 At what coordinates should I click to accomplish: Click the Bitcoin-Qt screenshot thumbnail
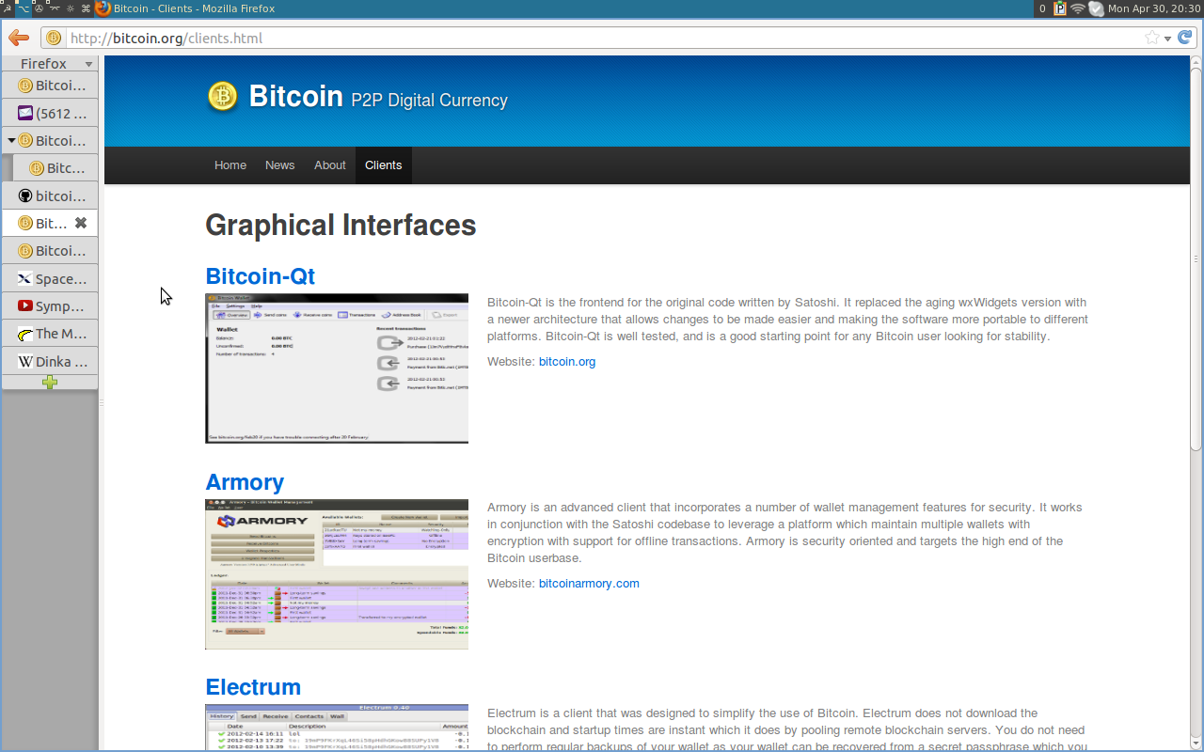pos(337,368)
